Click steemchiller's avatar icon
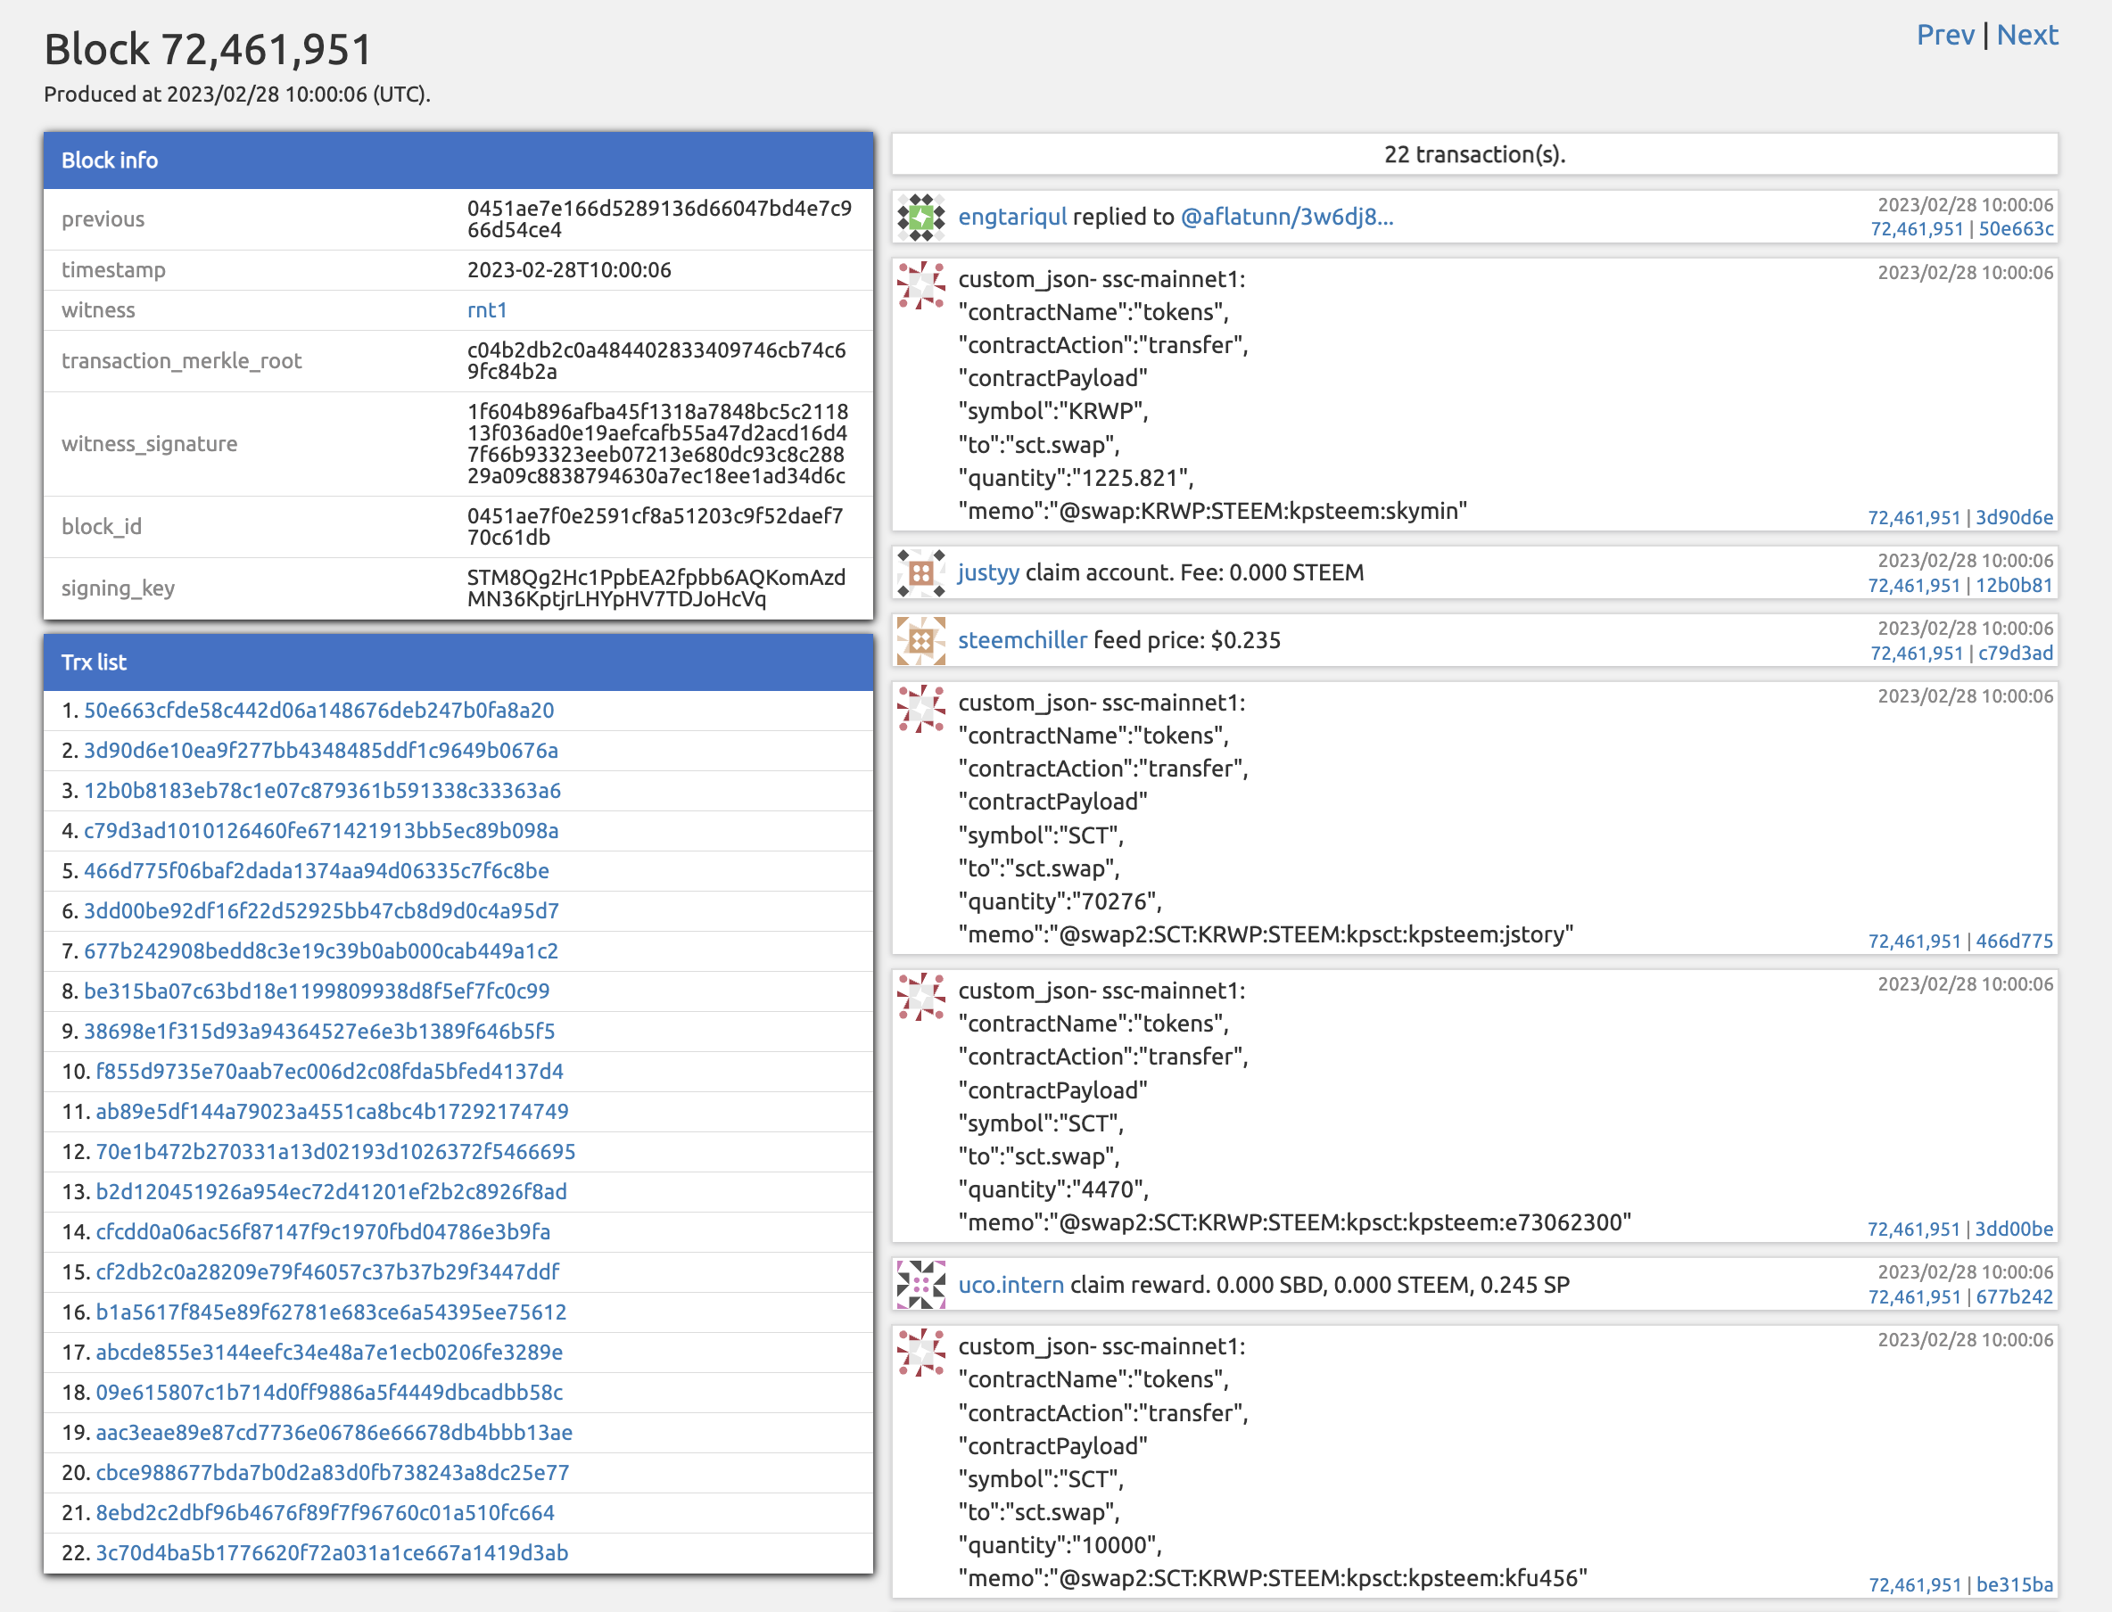 [x=920, y=640]
